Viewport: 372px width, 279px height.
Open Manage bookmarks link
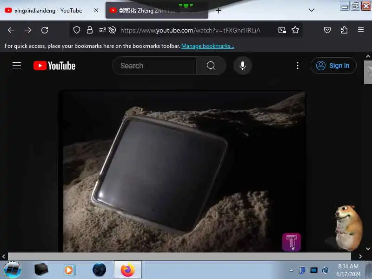pyautogui.click(x=208, y=46)
